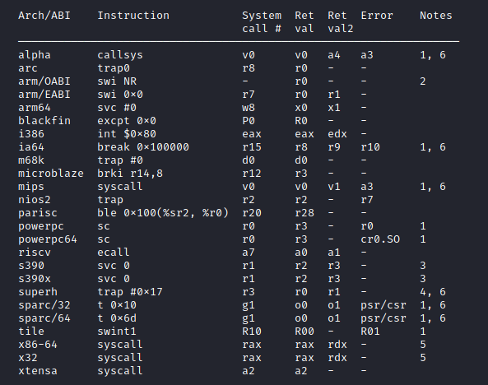This screenshot has height=385, width=488.
Task: Select the 'microblaze' architecture name
Action: (51, 174)
